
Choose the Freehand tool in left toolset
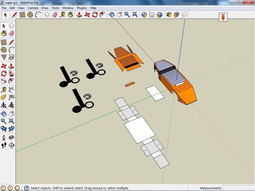(x=11, y=57)
